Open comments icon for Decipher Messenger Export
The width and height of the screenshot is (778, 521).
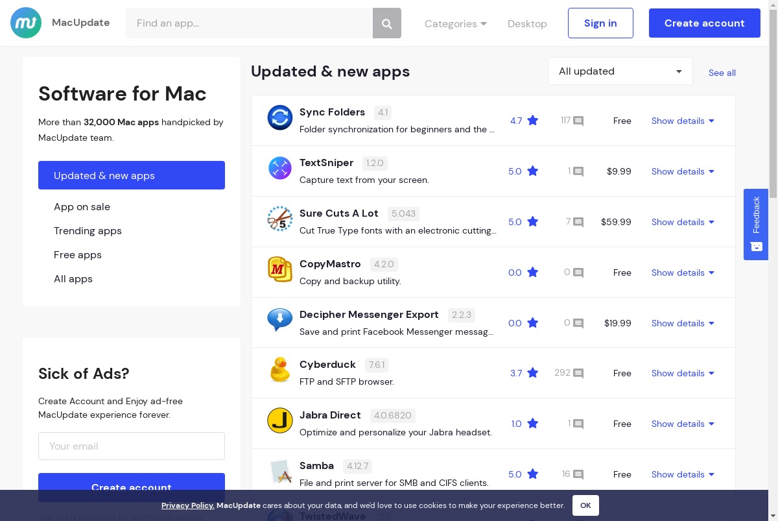[578, 324]
